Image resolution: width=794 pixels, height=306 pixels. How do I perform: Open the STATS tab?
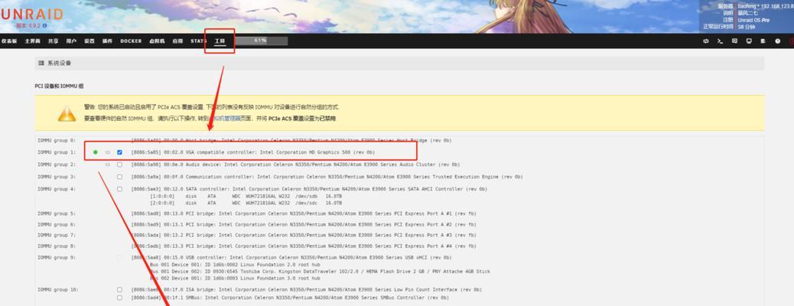pos(199,41)
